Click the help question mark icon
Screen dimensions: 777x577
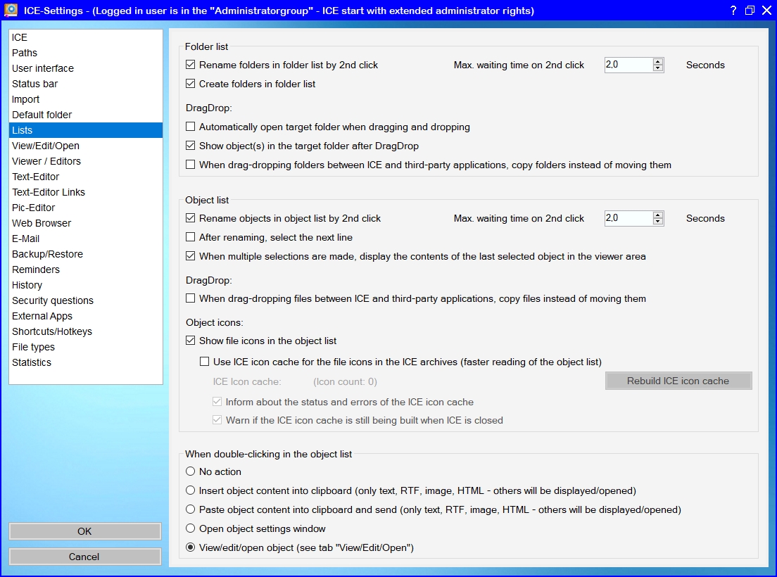point(733,11)
